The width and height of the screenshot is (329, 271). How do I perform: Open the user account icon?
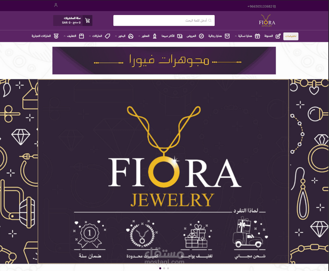(x=56, y=5)
